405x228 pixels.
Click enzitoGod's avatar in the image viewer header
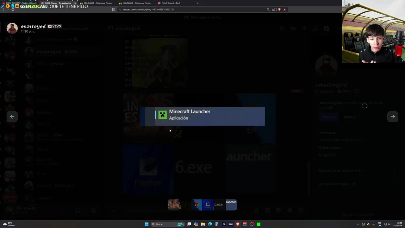click(x=12, y=28)
